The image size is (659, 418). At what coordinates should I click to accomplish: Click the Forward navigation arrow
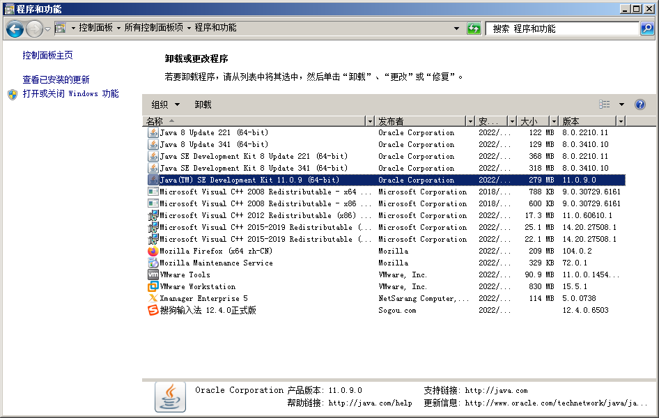(x=34, y=29)
